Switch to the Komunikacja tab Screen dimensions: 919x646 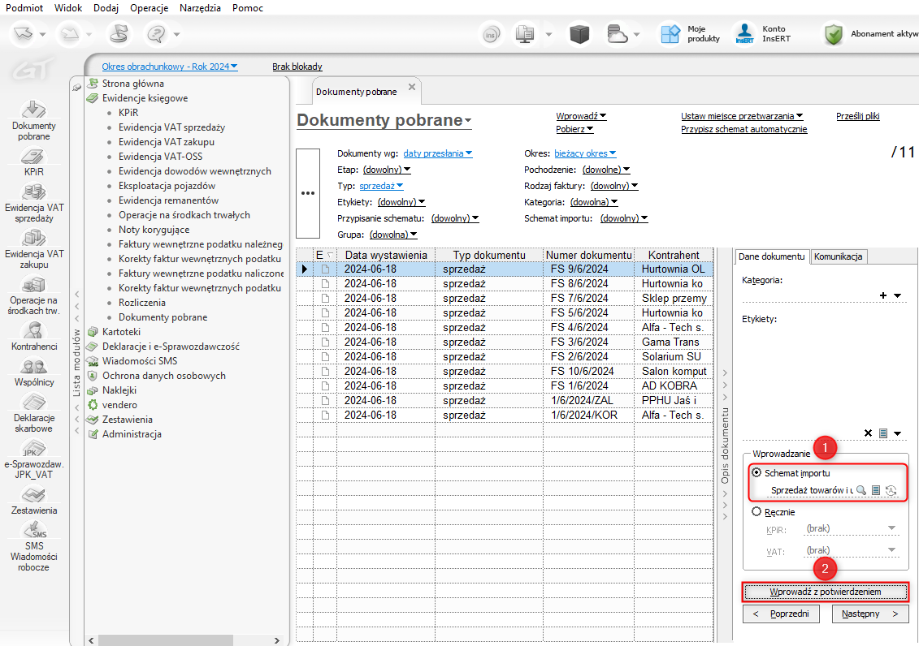coord(839,256)
